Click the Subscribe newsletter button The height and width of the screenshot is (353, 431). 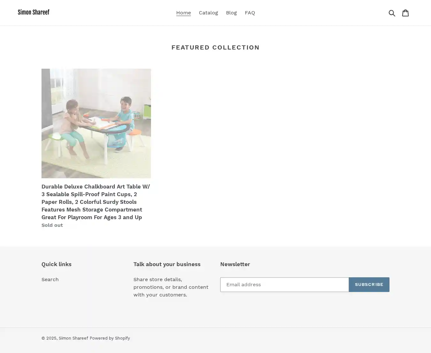(369, 285)
